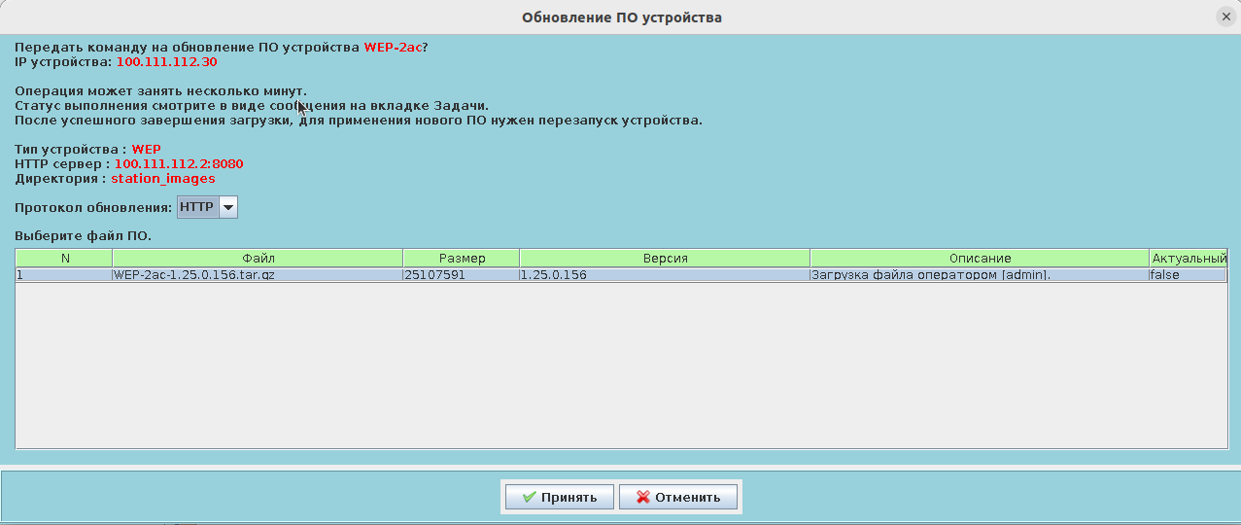Image resolution: width=1241 pixels, height=525 pixels.
Task: Sort table by the Версия column header
Action: [665, 258]
